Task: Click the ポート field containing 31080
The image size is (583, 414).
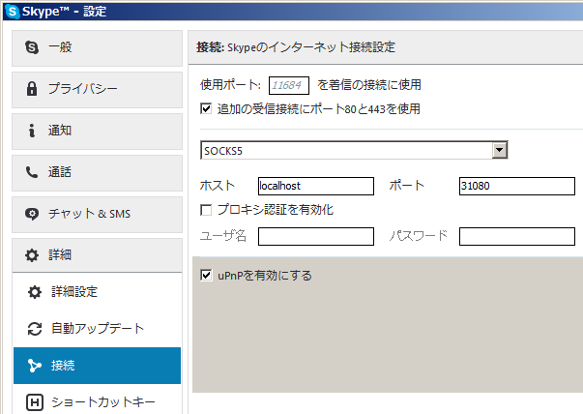Action: tap(516, 186)
